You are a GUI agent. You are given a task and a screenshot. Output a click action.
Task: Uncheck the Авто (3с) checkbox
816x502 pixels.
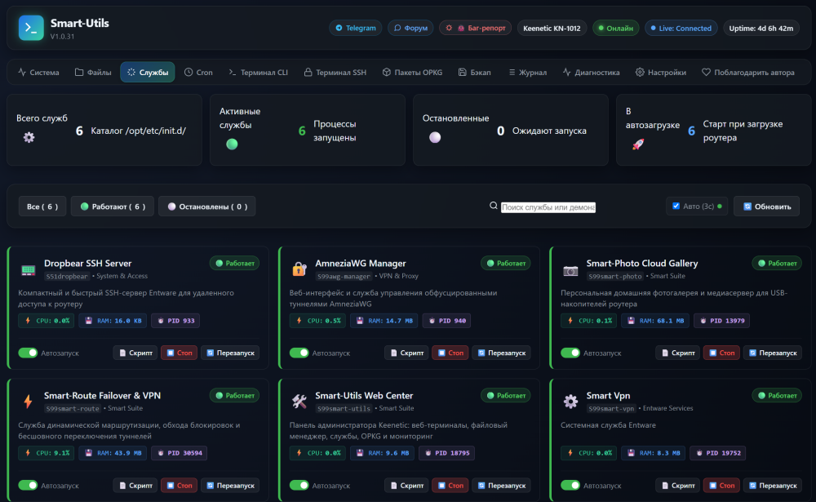point(676,206)
